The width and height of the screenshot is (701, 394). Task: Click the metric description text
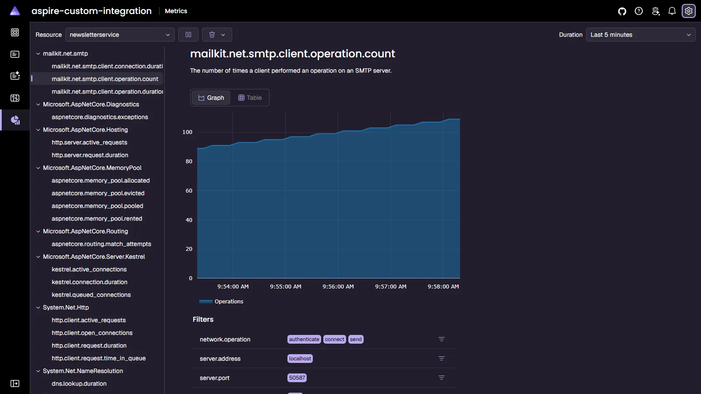click(x=290, y=70)
